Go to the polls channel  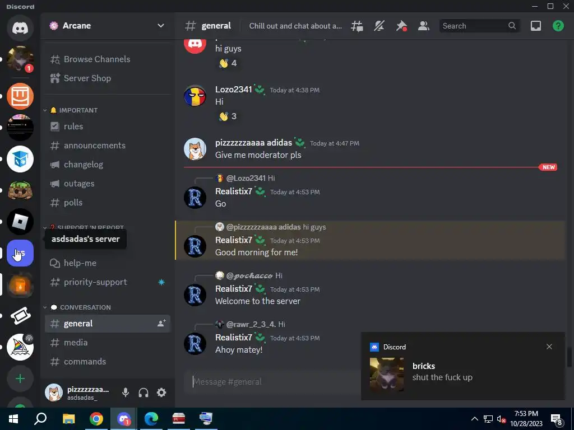[108, 203]
